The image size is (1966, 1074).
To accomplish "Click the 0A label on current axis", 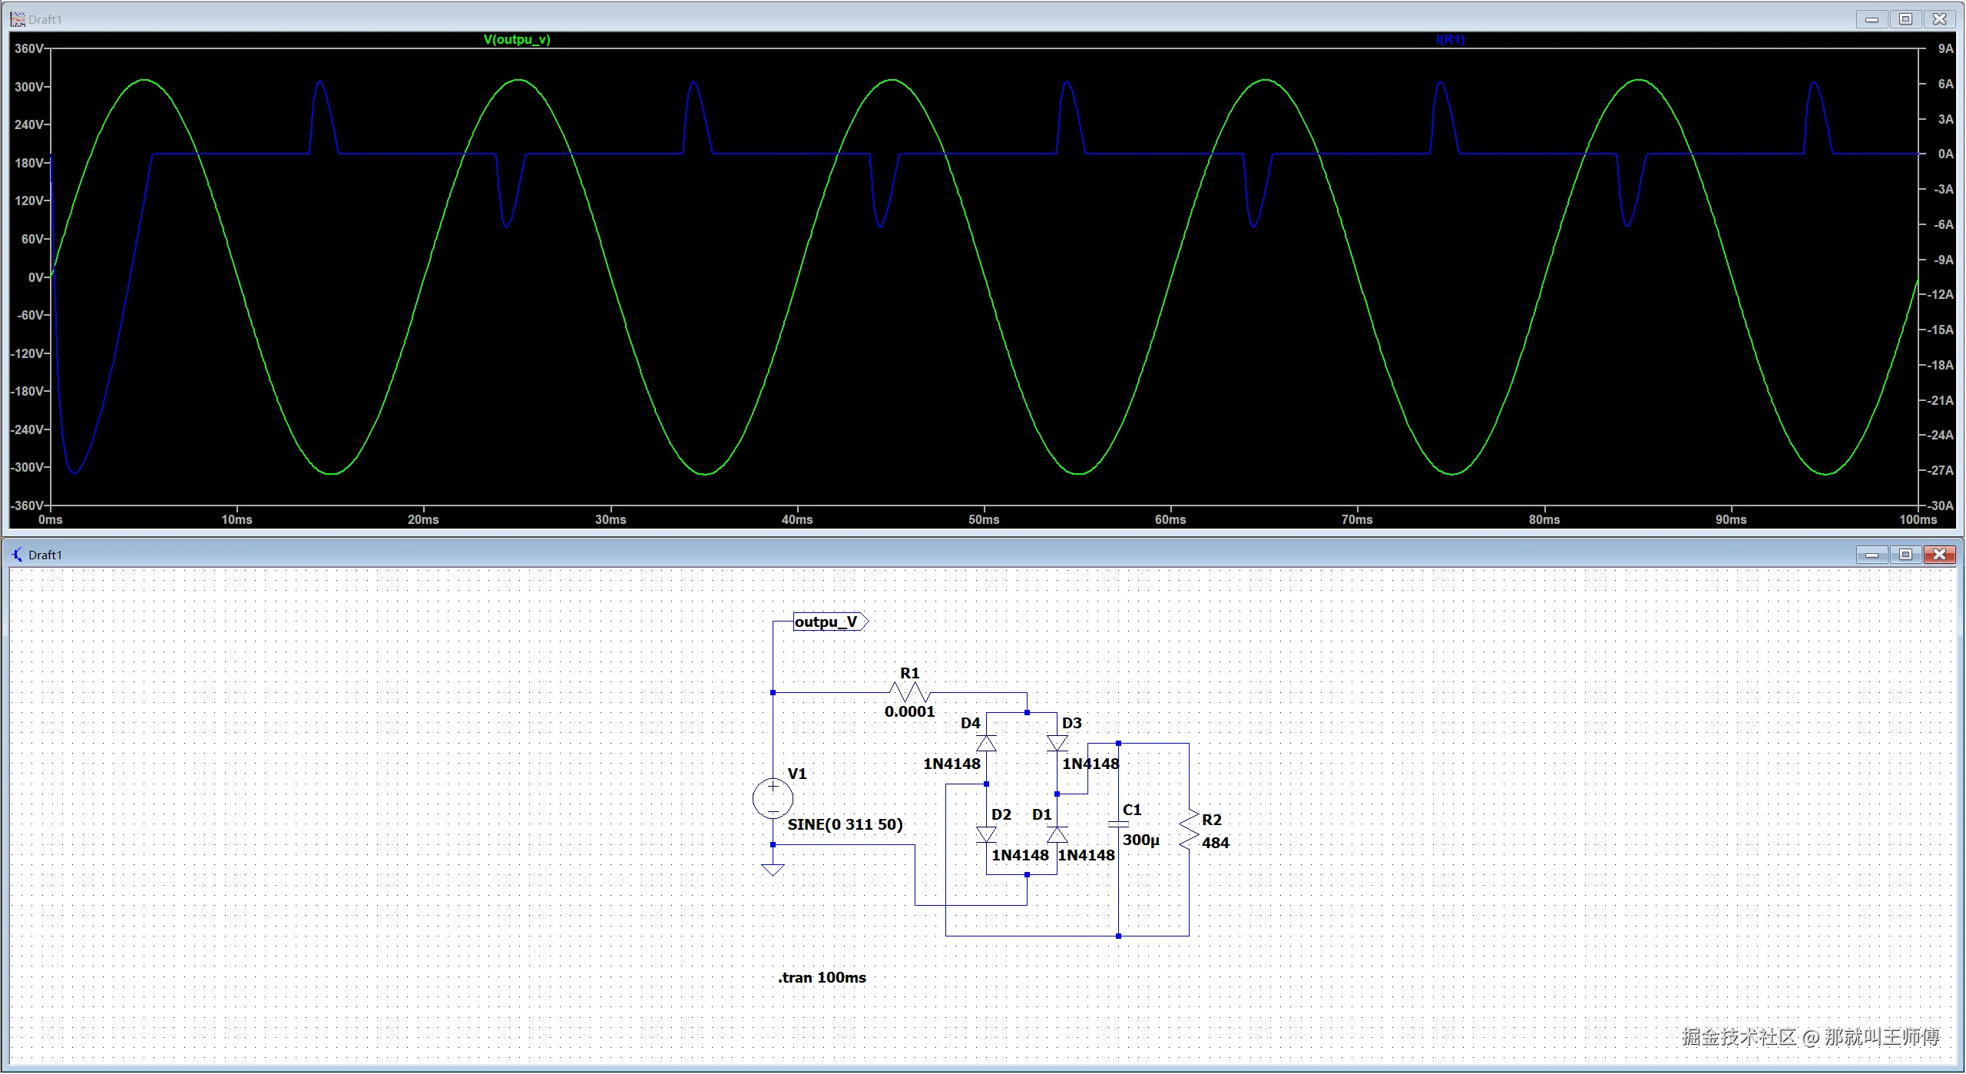I will pos(1946,154).
